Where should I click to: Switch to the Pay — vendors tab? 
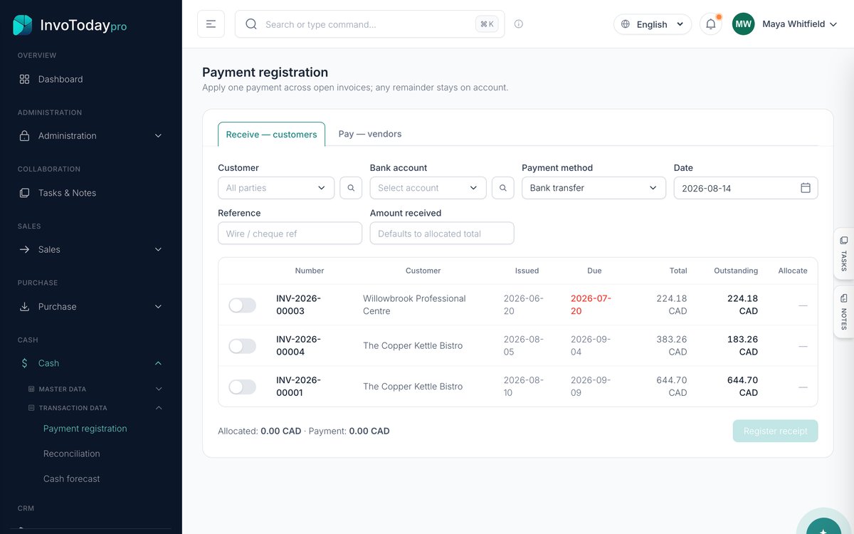(x=370, y=134)
